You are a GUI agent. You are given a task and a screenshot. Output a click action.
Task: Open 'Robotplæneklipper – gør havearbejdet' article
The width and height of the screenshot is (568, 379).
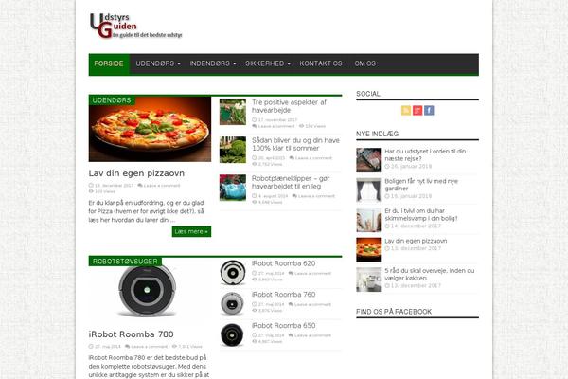click(291, 183)
